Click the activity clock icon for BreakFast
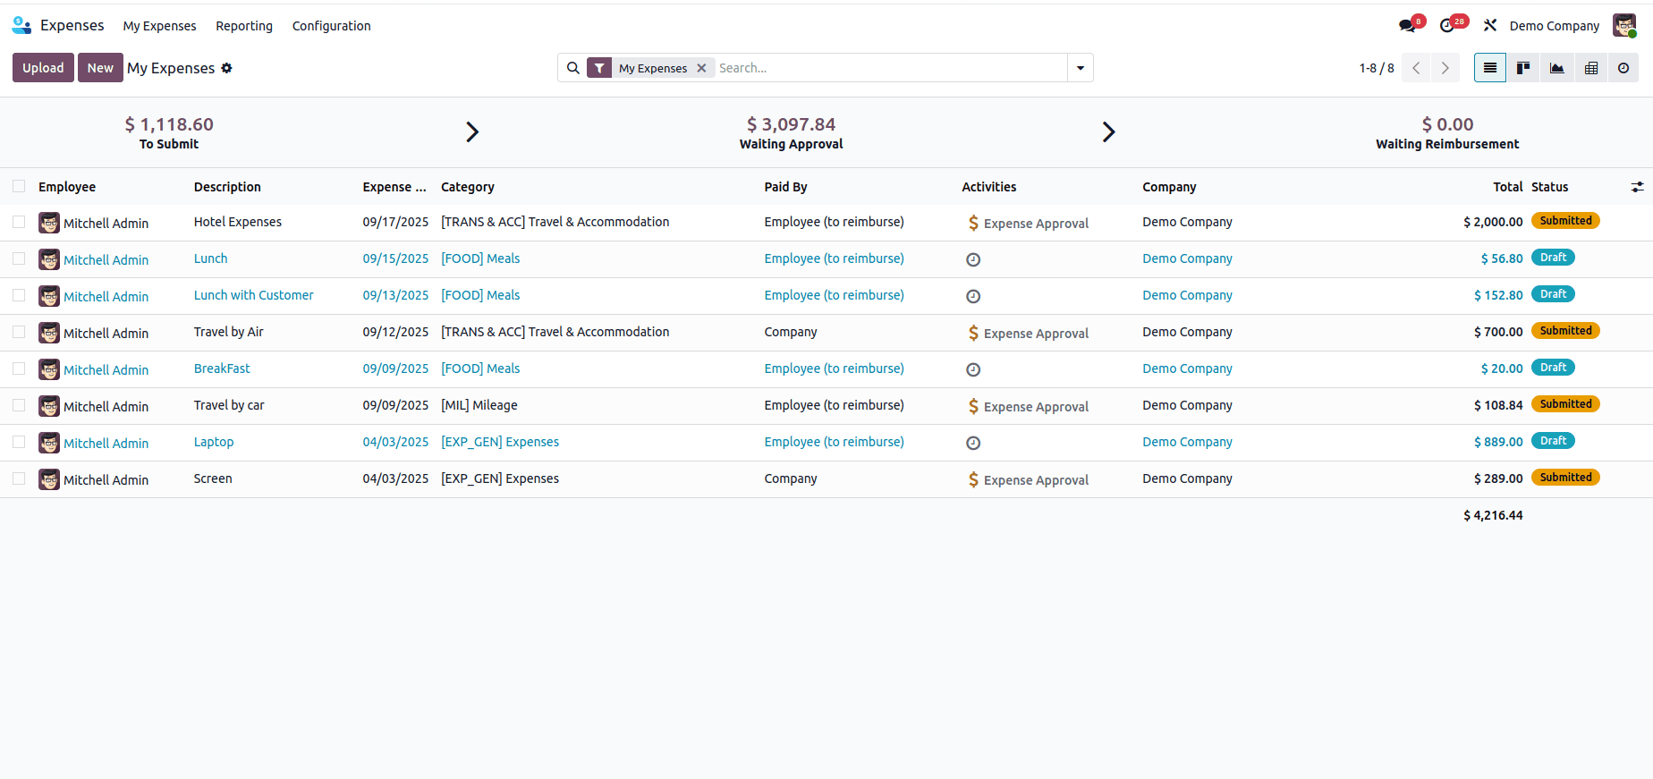This screenshot has height=779, width=1653. pos(973,369)
